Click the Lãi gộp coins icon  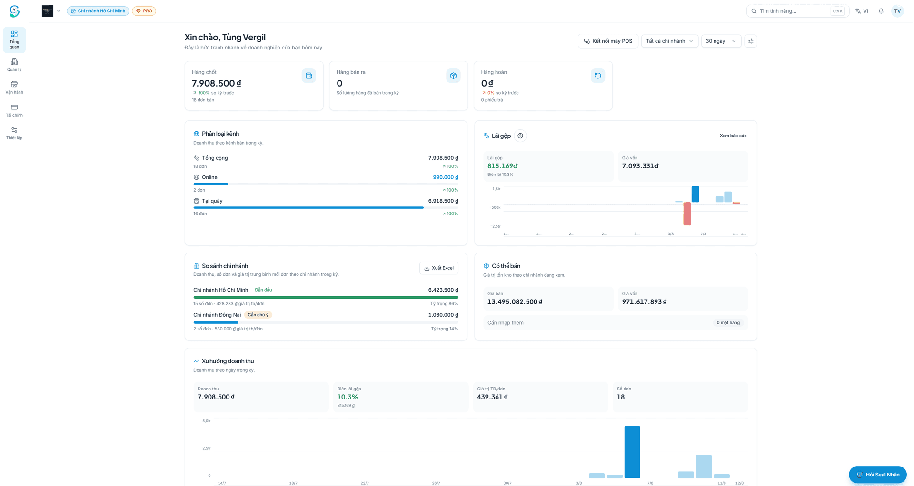486,136
